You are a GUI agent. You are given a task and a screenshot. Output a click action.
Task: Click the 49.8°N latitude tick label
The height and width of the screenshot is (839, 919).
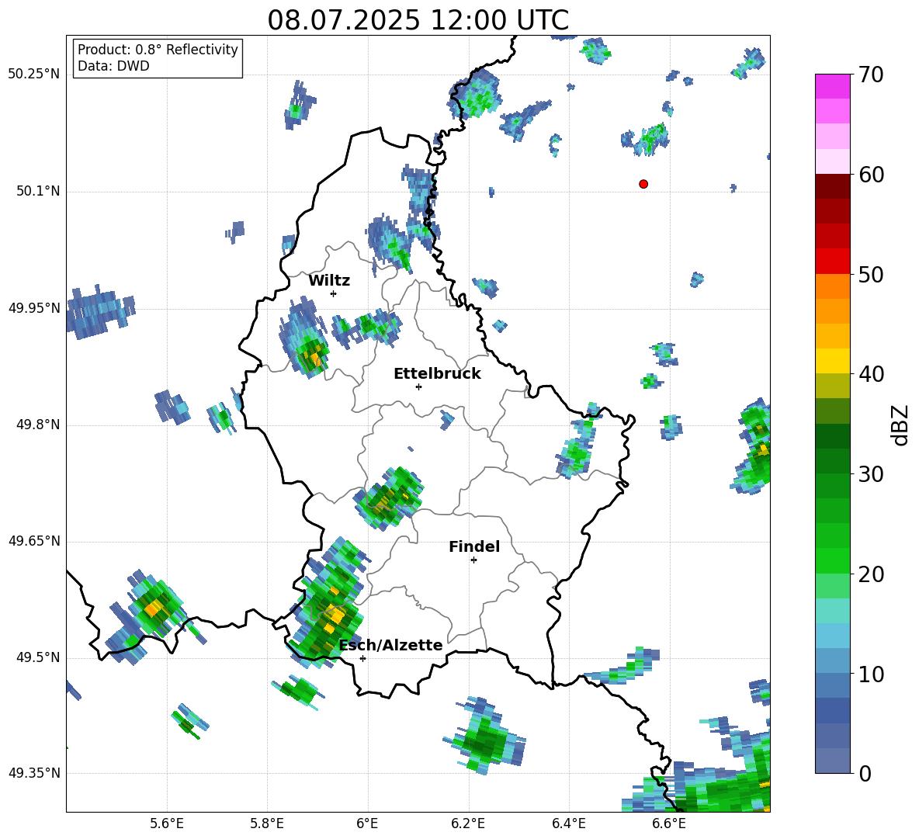click(x=38, y=425)
